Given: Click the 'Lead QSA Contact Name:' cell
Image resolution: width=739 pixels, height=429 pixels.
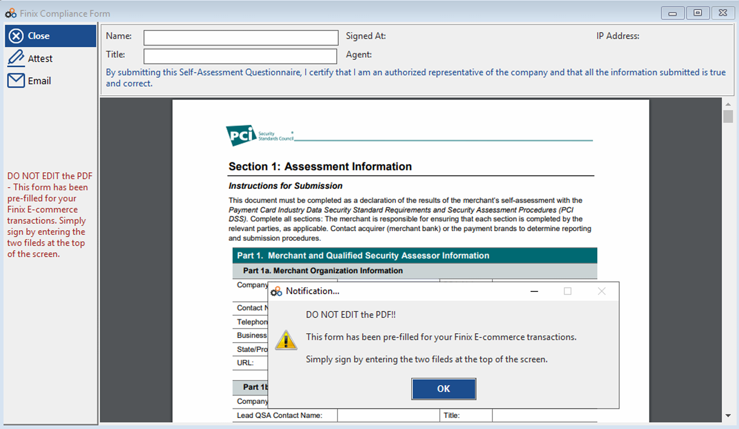Looking at the screenshot, I should 285,415.
